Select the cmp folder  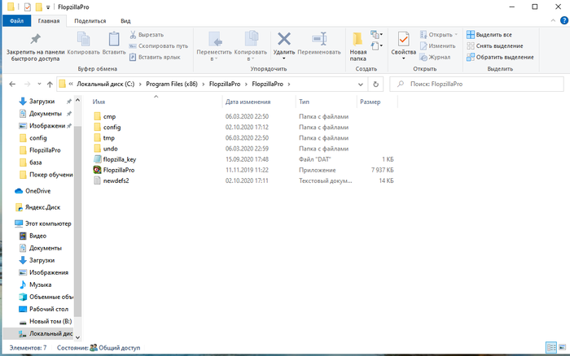pos(105,116)
